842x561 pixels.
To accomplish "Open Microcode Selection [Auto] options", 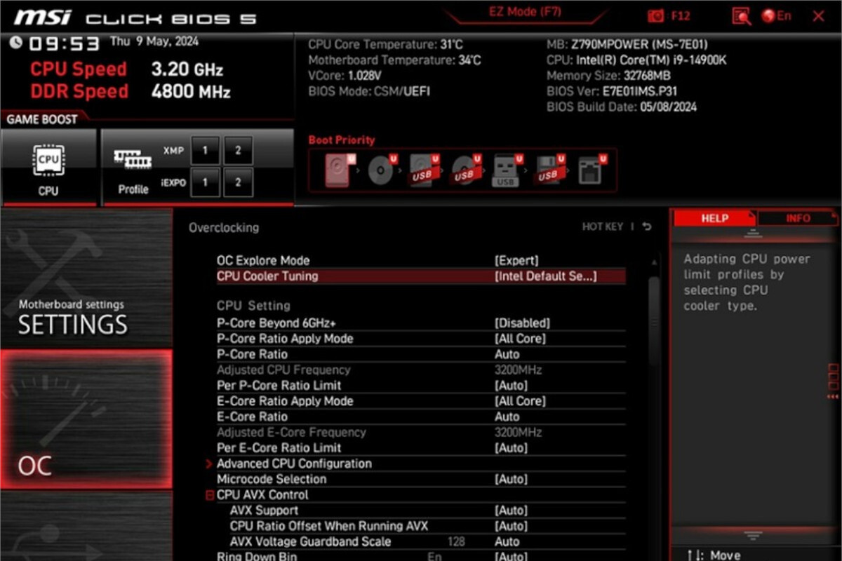I will 510,480.
